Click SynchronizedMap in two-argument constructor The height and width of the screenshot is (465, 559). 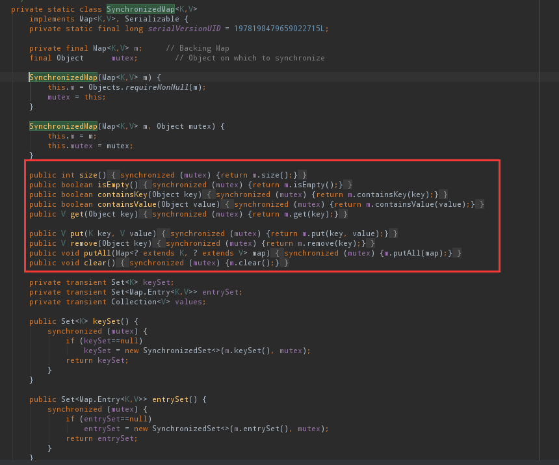(63, 126)
